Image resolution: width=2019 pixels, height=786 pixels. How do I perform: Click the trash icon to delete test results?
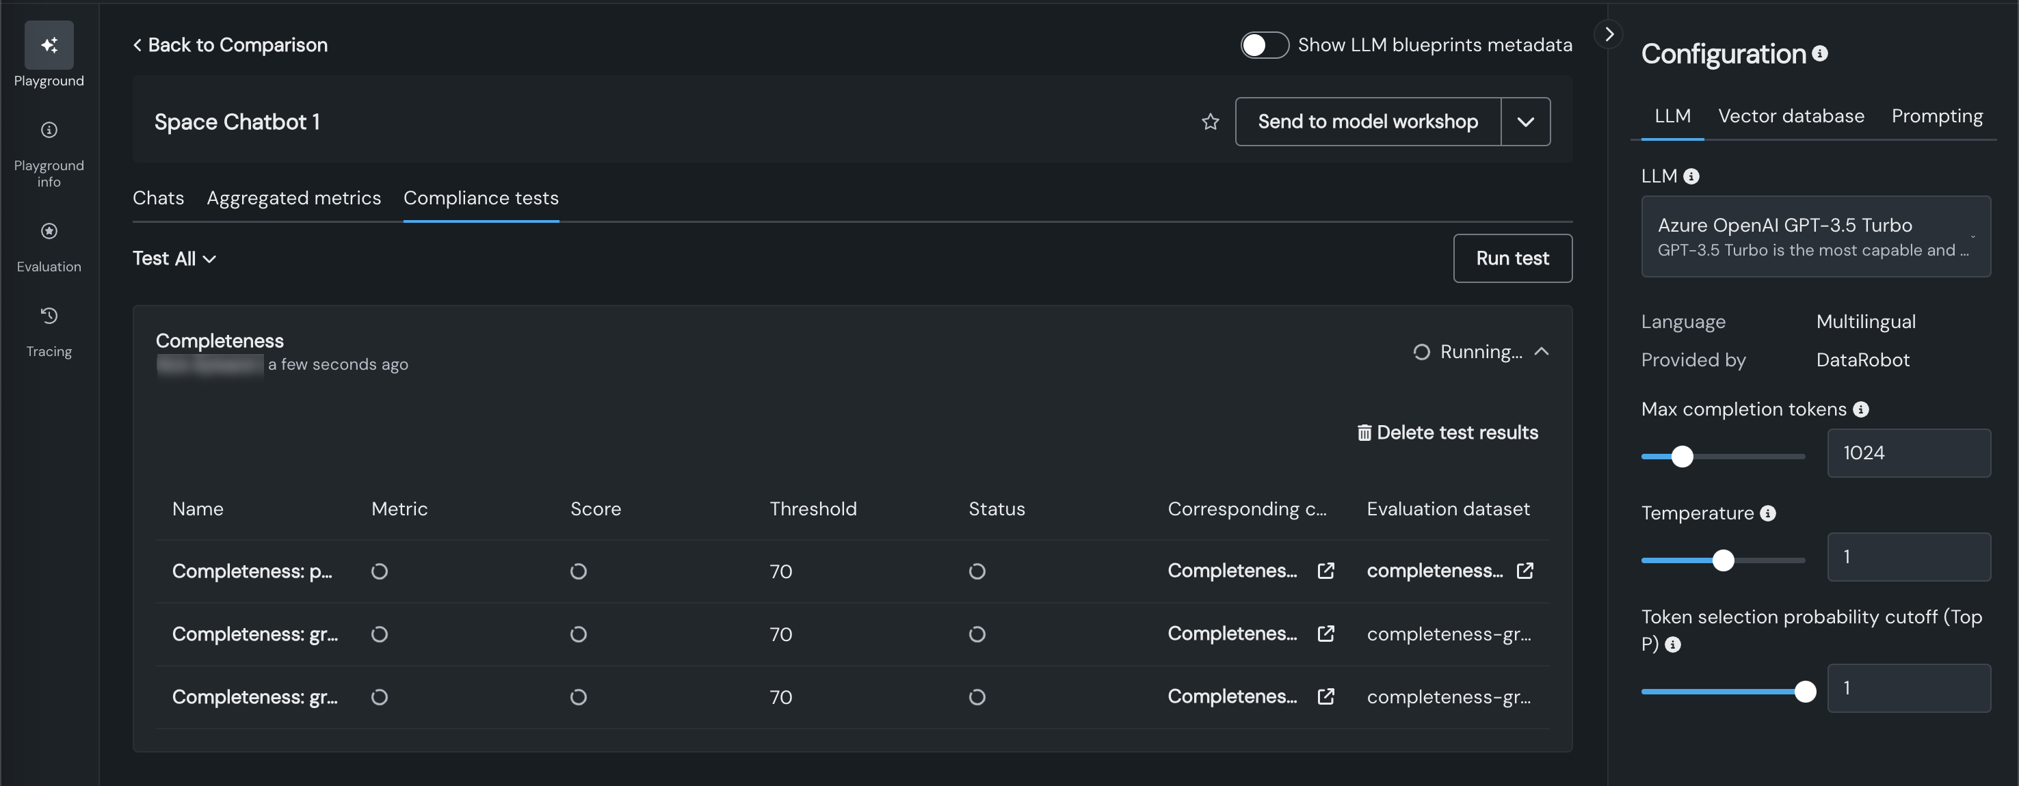click(1364, 433)
